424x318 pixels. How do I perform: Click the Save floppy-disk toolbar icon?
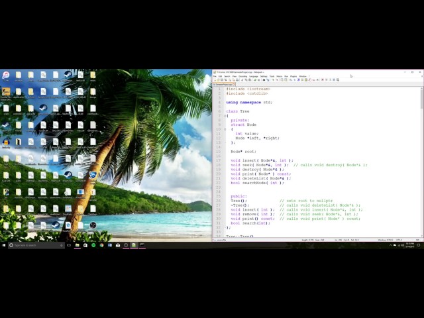(x=222, y=79)
